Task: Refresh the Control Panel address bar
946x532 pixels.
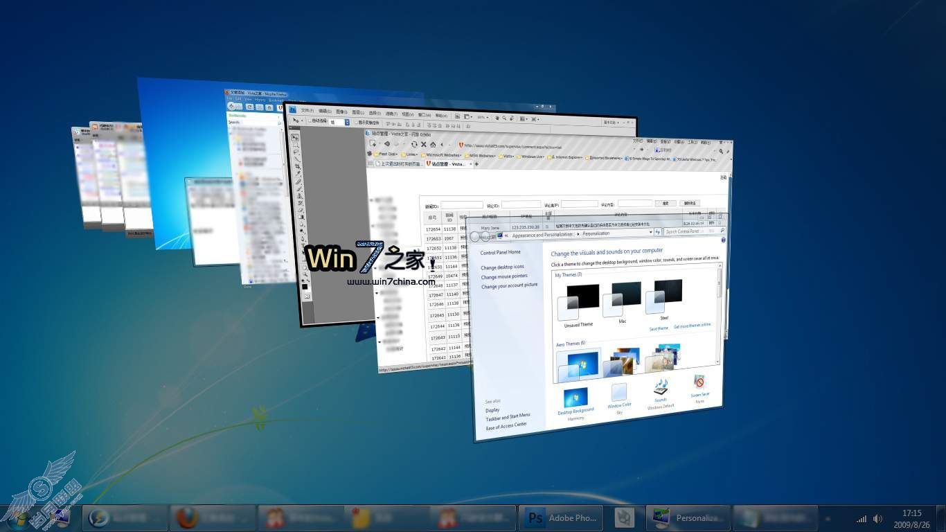Action: pyautogui.click(x=657, y=232)
